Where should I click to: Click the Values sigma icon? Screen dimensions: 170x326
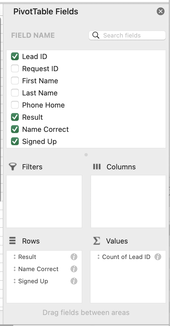97,241
